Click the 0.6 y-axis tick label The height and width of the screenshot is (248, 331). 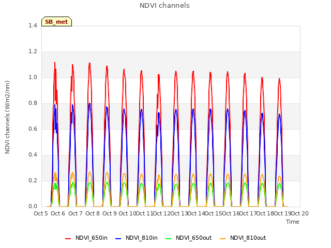pyautogui.click(x=33, y=129)
